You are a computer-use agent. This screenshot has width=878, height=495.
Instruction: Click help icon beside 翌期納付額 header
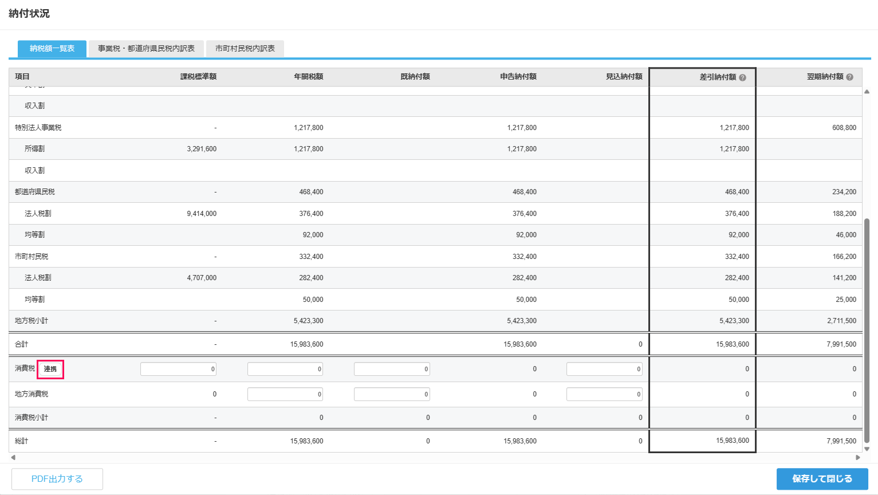pyautogui.click(x=849, y=77)
